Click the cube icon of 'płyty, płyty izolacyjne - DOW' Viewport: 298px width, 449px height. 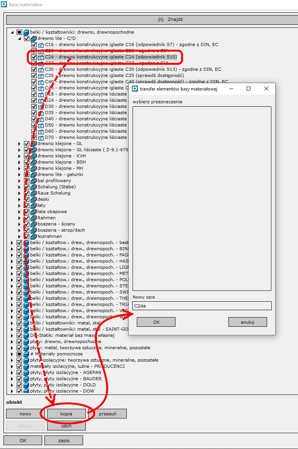point(26,391)
